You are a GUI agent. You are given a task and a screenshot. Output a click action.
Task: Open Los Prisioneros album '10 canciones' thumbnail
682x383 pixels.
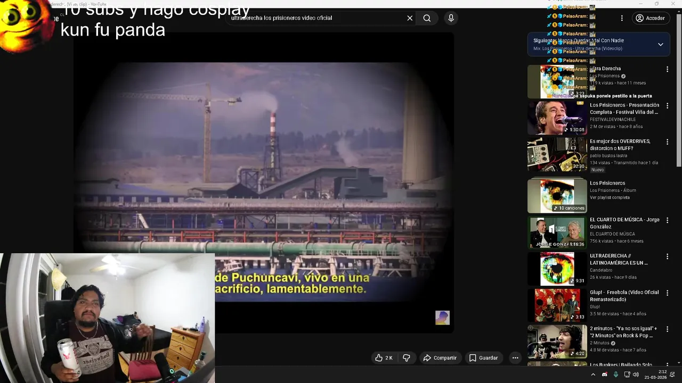coord(557,196)
